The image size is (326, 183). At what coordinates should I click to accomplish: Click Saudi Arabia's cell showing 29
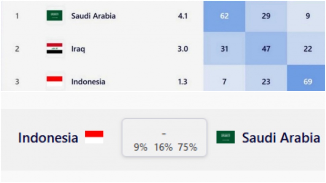click(x=266, y=16)
